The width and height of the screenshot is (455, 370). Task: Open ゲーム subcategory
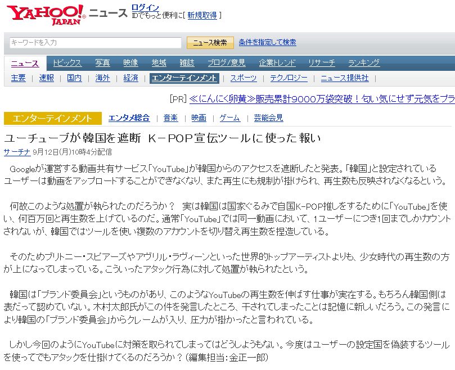230,118
